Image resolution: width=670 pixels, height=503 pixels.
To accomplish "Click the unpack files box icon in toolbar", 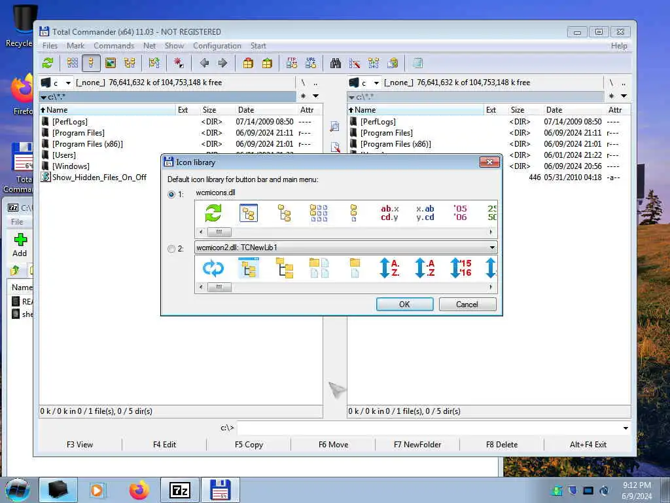I will (x=267, y=64).
